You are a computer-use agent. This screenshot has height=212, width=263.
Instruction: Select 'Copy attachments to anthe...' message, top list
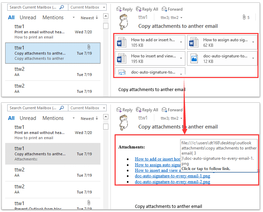point(53,53)
